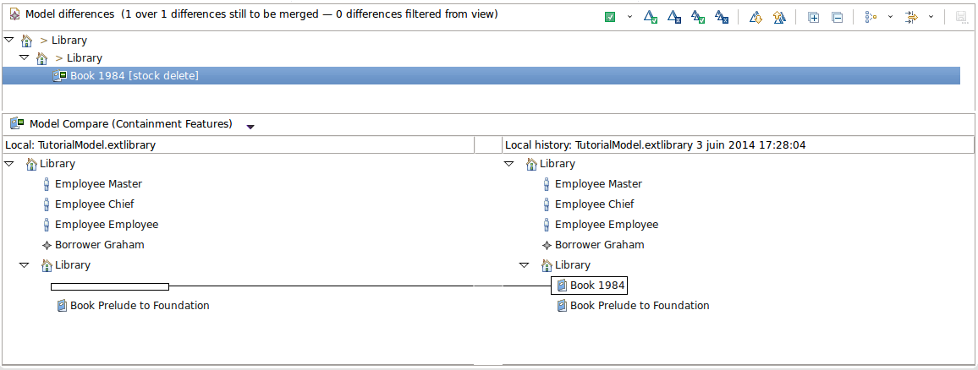Collapse the top-level Library in Model differences

click(9, 40)
